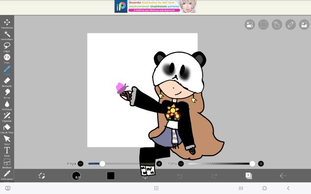Screen dimensions: 311x194
Task: Tap the Android recent apps button
Action: [241, 188]
